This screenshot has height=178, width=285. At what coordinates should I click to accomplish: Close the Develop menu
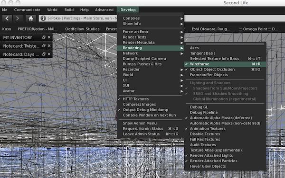coord(128,10)
